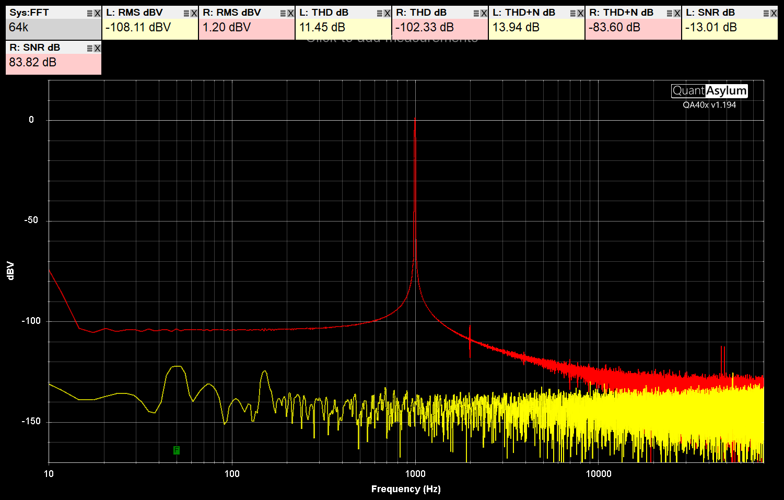Select the 64k FFT size value
The image size is (784, 500).
coord(19,27)
